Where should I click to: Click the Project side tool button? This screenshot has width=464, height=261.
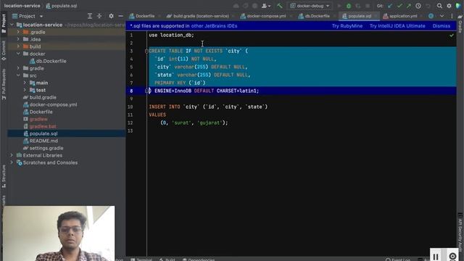[4, 23]
